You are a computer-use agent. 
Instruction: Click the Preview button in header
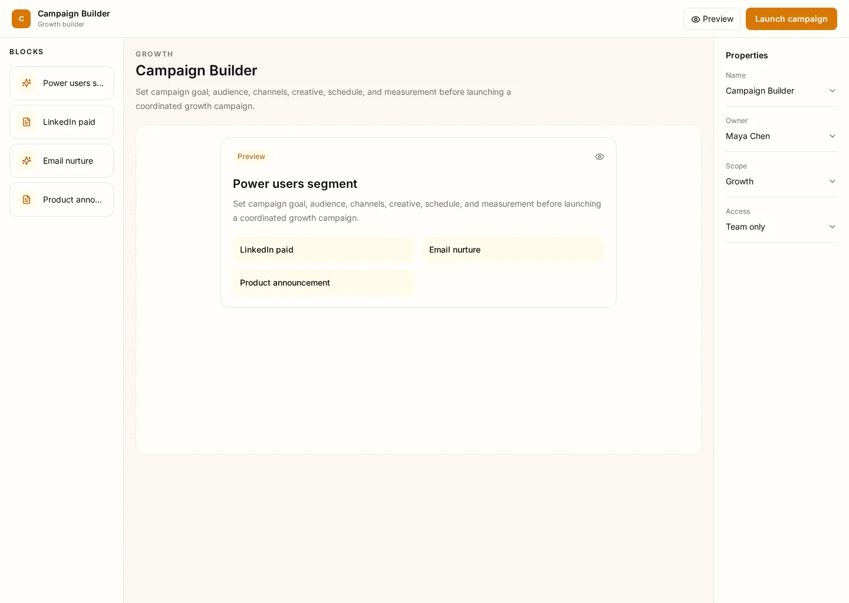[712, 19]
